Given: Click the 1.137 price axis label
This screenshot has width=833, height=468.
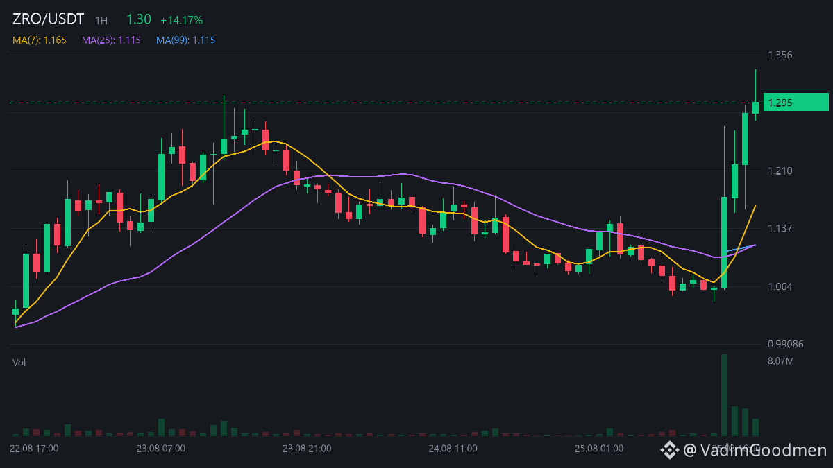Looking at the screenshot, I should [x=780, y=229].
